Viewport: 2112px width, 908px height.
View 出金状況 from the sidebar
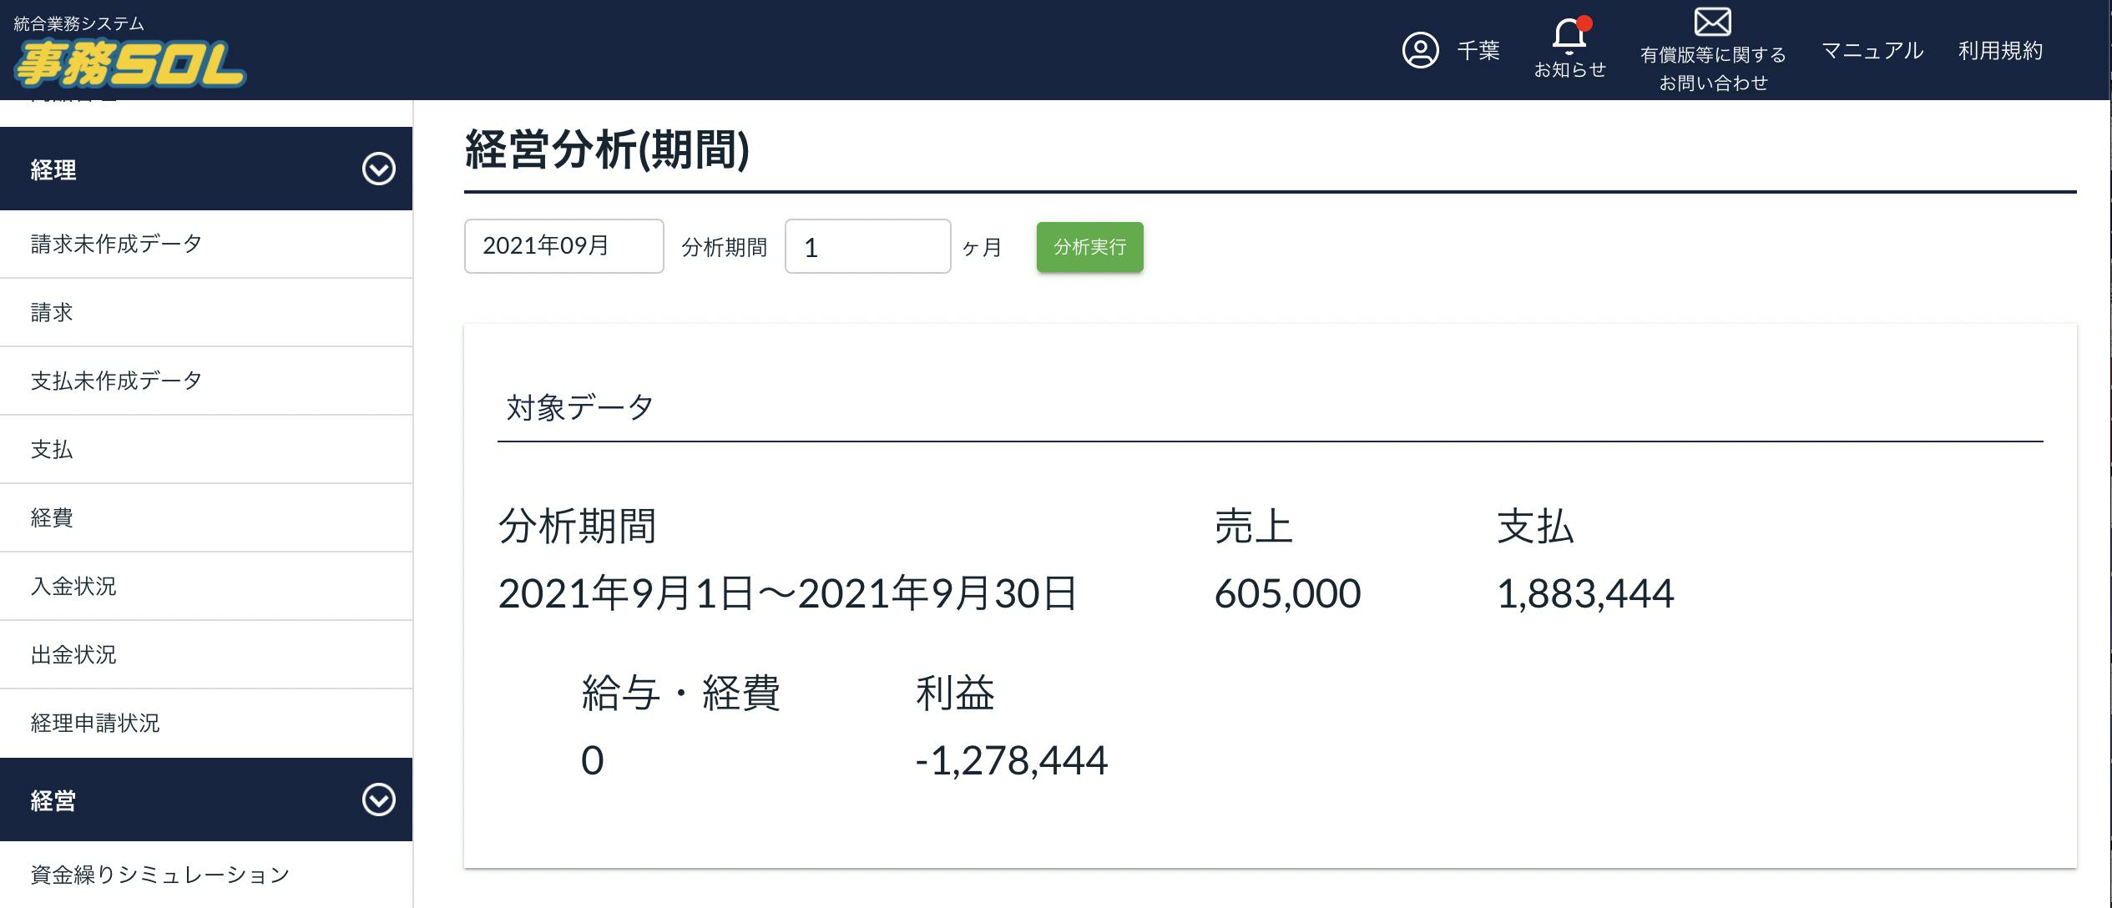tap(73, 654)
